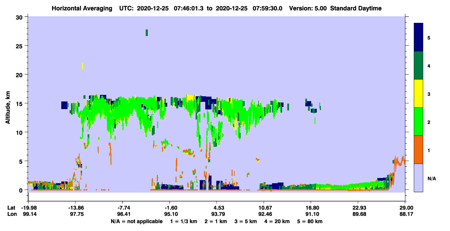Viewport: 450px width, 231px height.
Task: Click legend text 'N/A = not applicable'
Action: click(x=136, y=221)
